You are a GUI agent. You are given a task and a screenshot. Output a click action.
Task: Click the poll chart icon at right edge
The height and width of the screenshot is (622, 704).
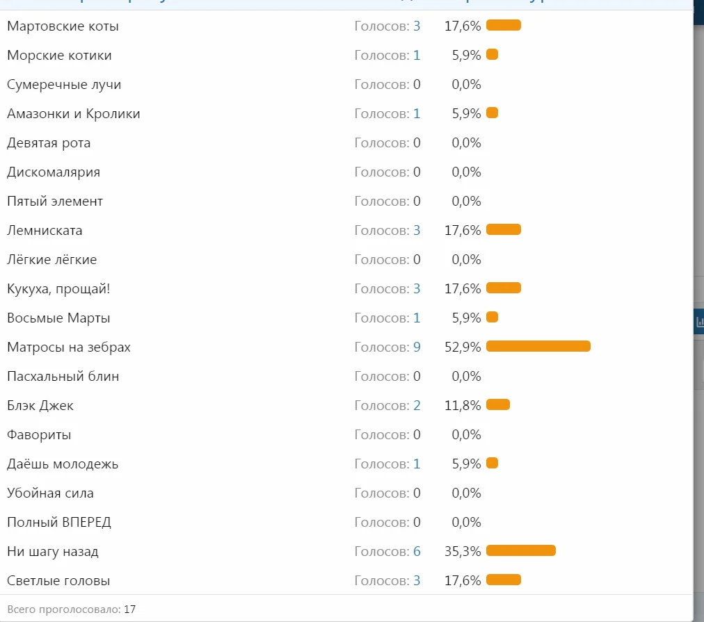tap(699, 322)
